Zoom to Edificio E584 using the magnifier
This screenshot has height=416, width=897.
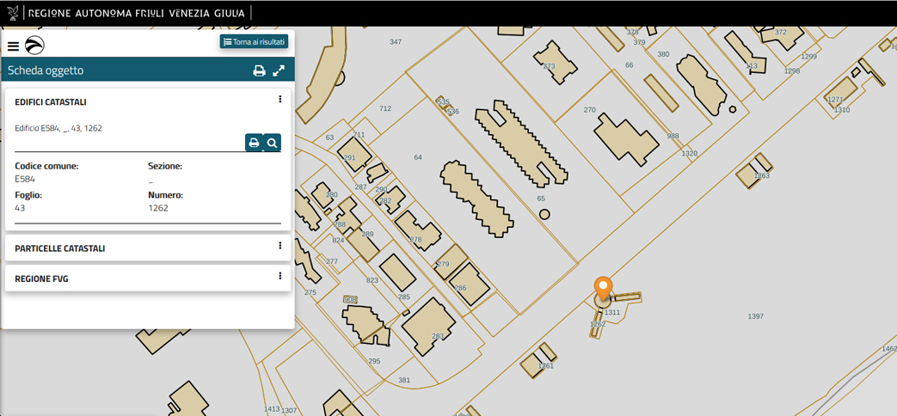(x=272, y=143)
